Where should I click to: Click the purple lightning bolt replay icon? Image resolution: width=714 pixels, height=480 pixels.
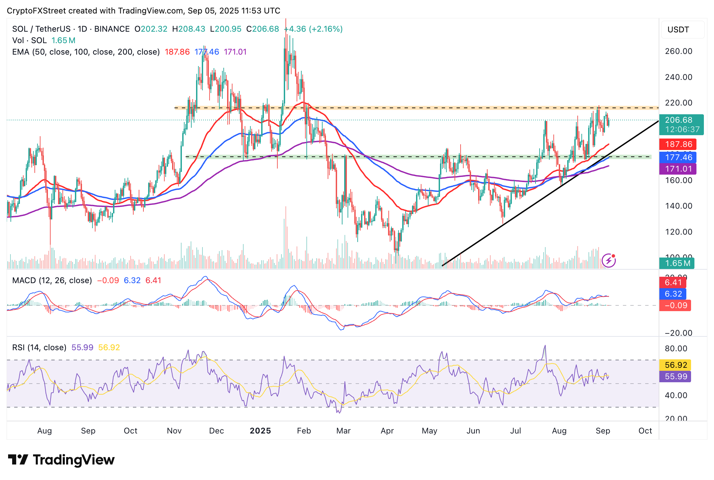tap(608, 260)
